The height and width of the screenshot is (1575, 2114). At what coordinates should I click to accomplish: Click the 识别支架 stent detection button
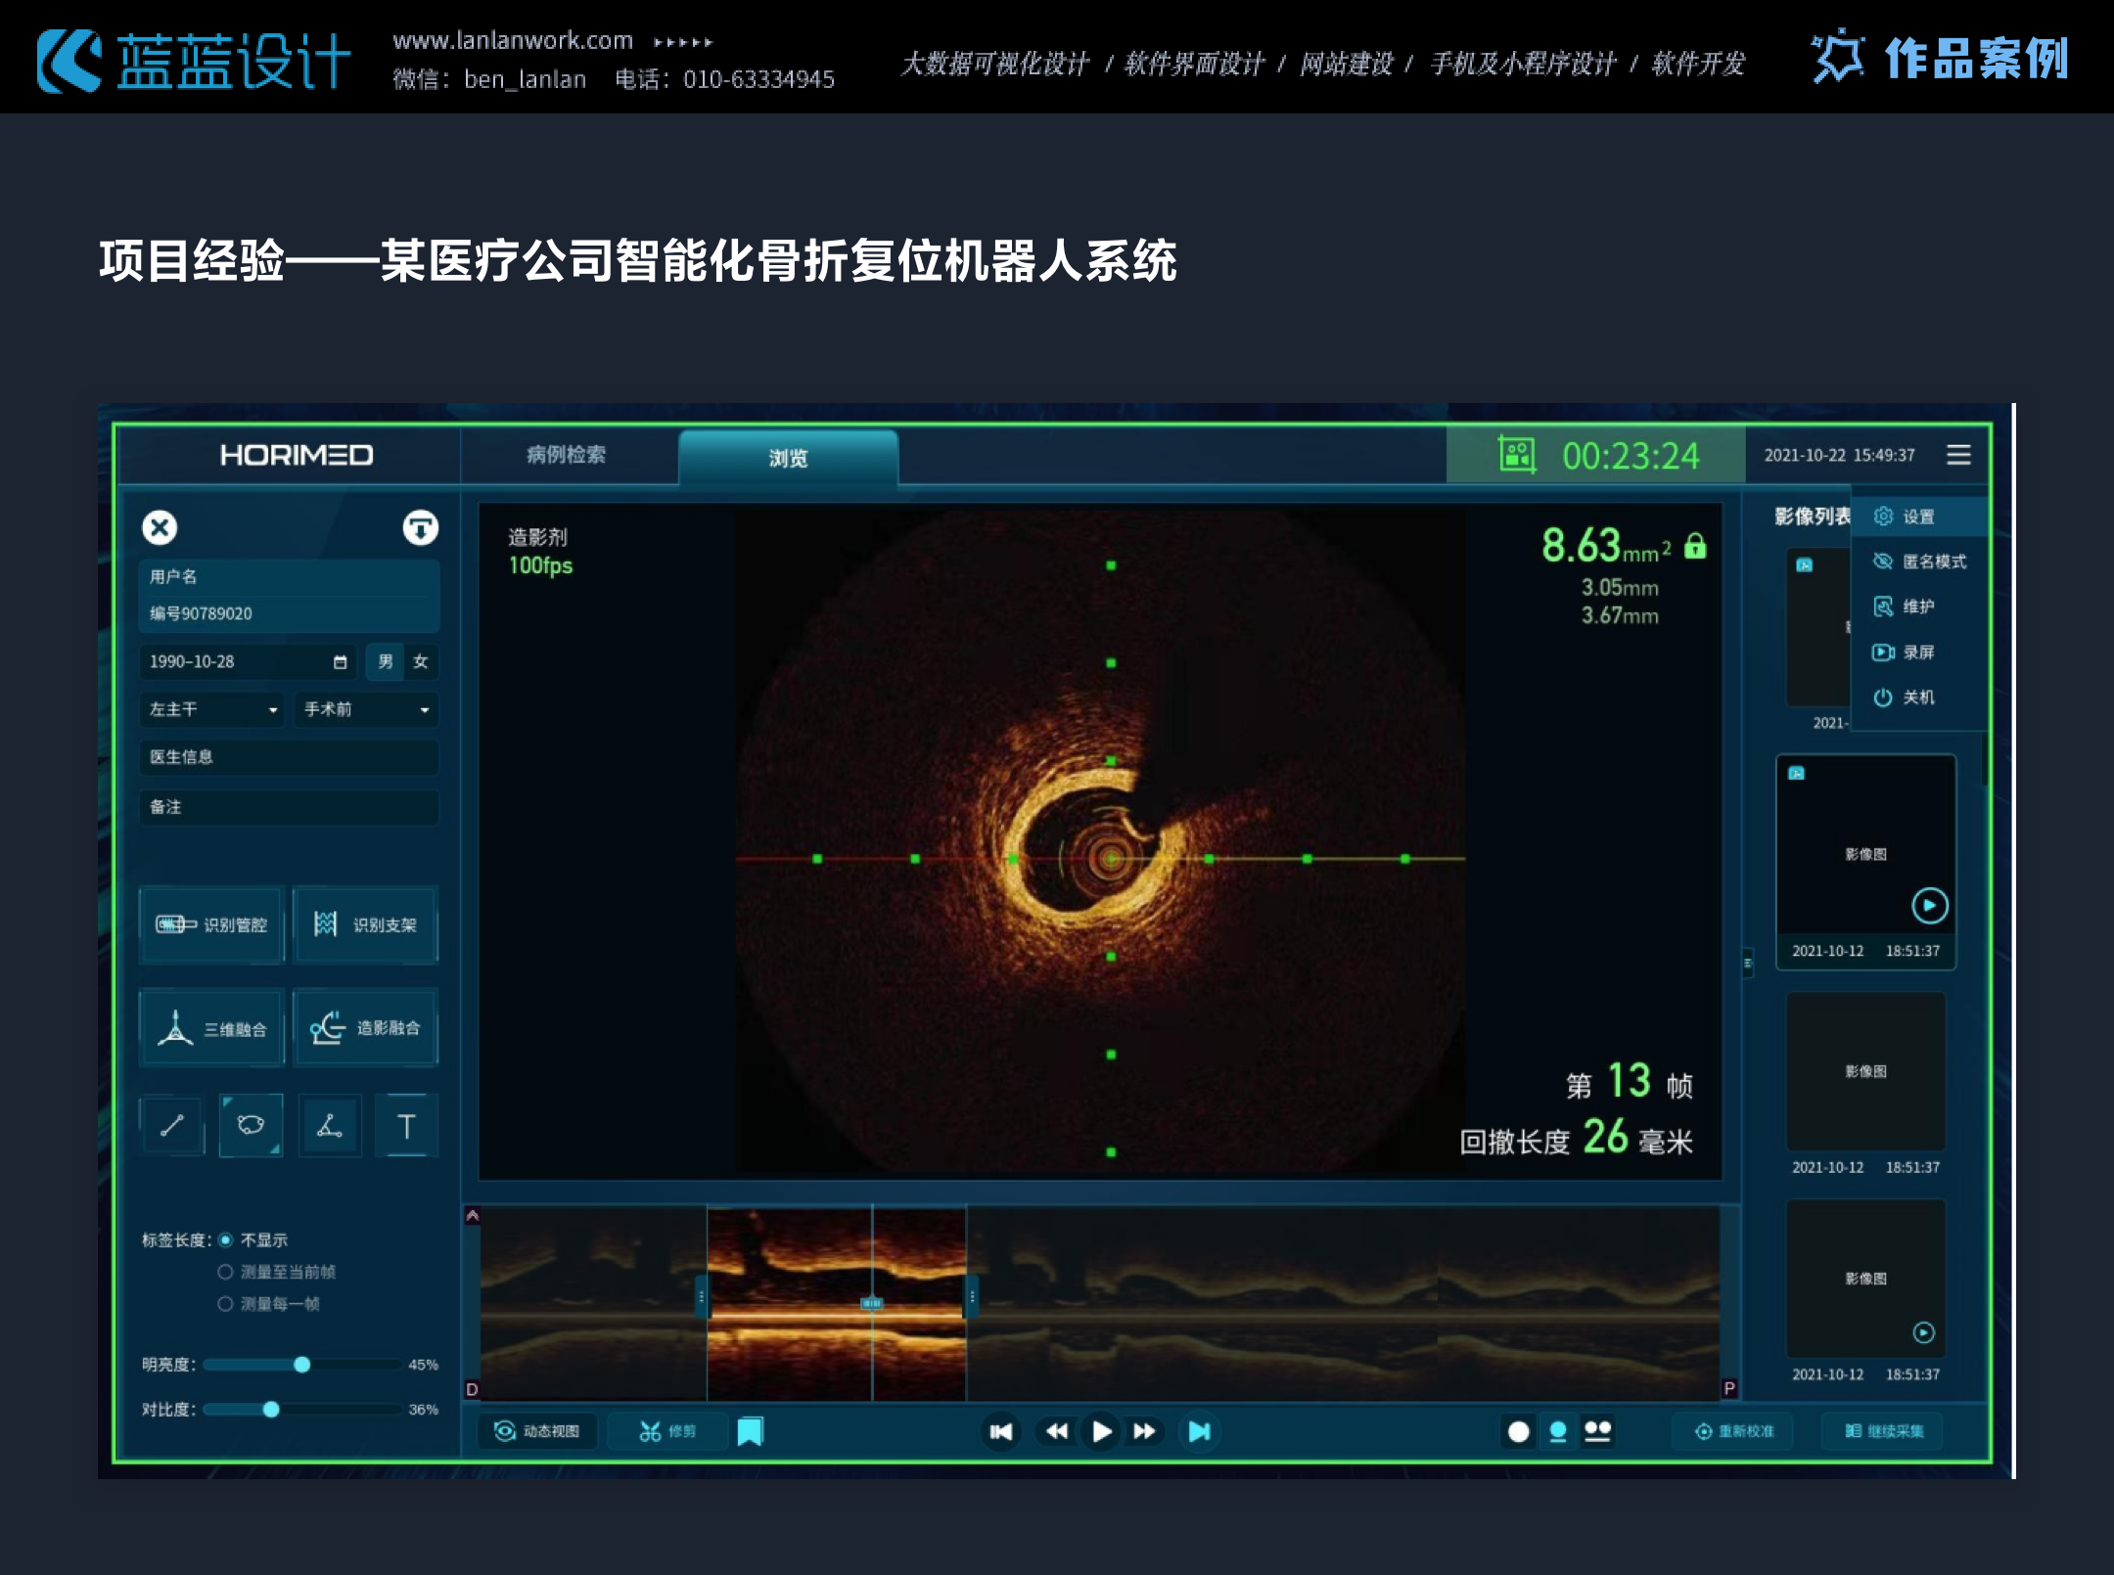[x=365, y=924]
